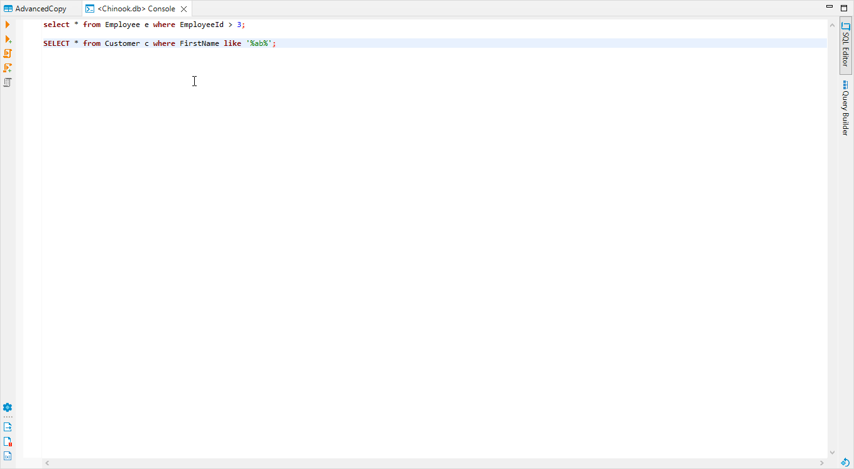
Task: Click the (x) script variables icon
Action: point(8,457)
